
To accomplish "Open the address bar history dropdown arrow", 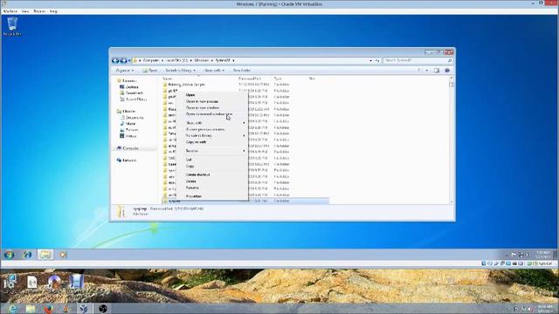I will pos(370,60).
